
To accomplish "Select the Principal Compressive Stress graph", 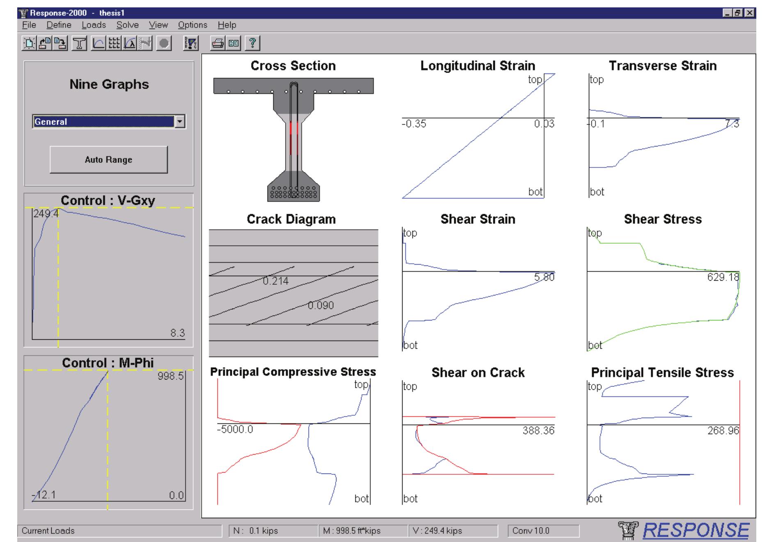I will 293,441.
